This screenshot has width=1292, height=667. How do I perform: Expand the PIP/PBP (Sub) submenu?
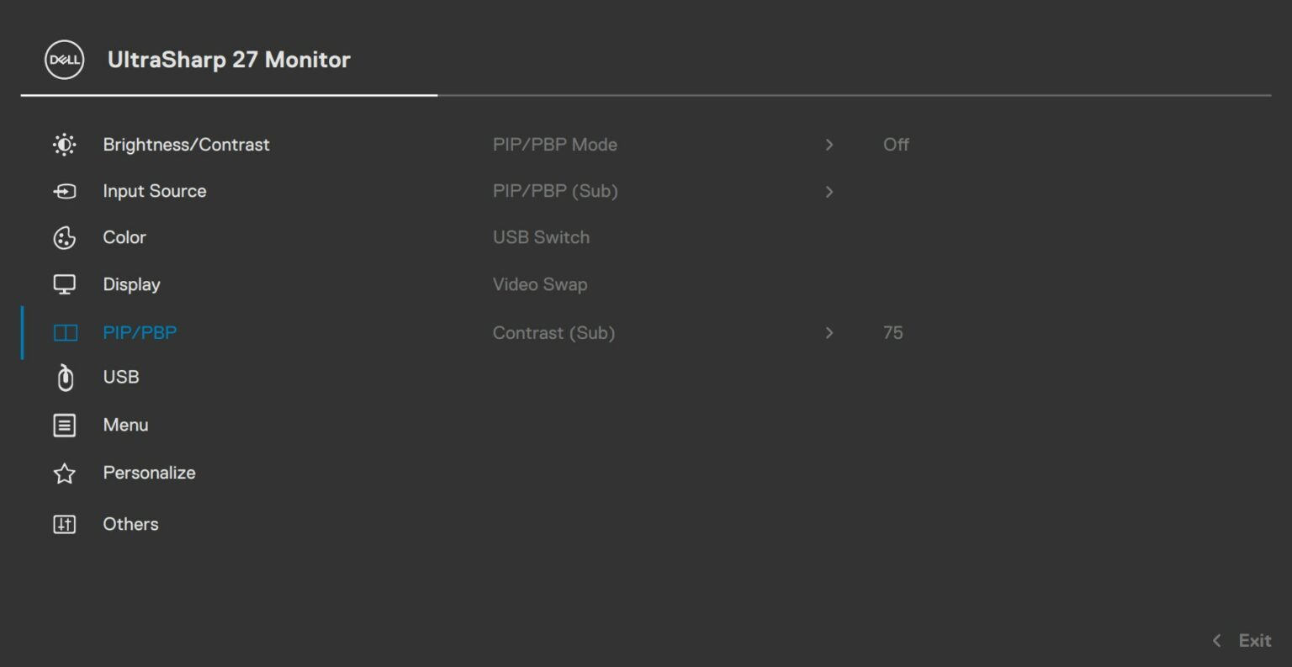click(829, 192)
